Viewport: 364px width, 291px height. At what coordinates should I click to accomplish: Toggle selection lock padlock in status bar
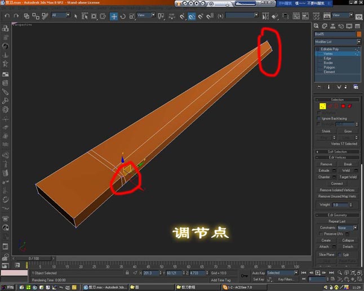(x=127, y=273)
